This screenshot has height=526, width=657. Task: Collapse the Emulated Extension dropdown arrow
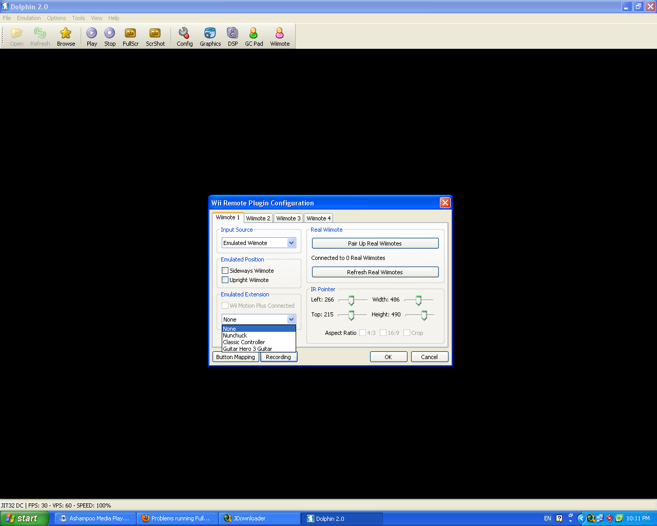coord(291,320)
